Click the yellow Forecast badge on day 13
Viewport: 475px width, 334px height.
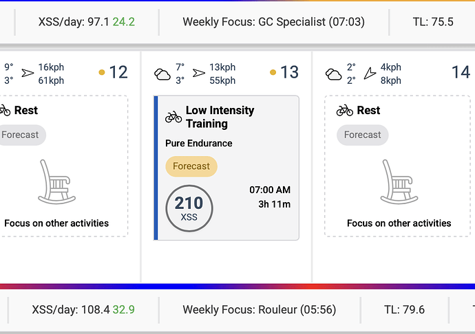pos(191,166)
